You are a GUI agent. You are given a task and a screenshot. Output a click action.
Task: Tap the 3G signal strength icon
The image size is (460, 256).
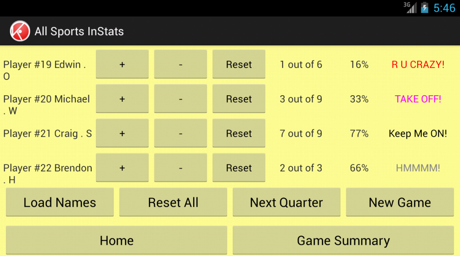(410, 7)
